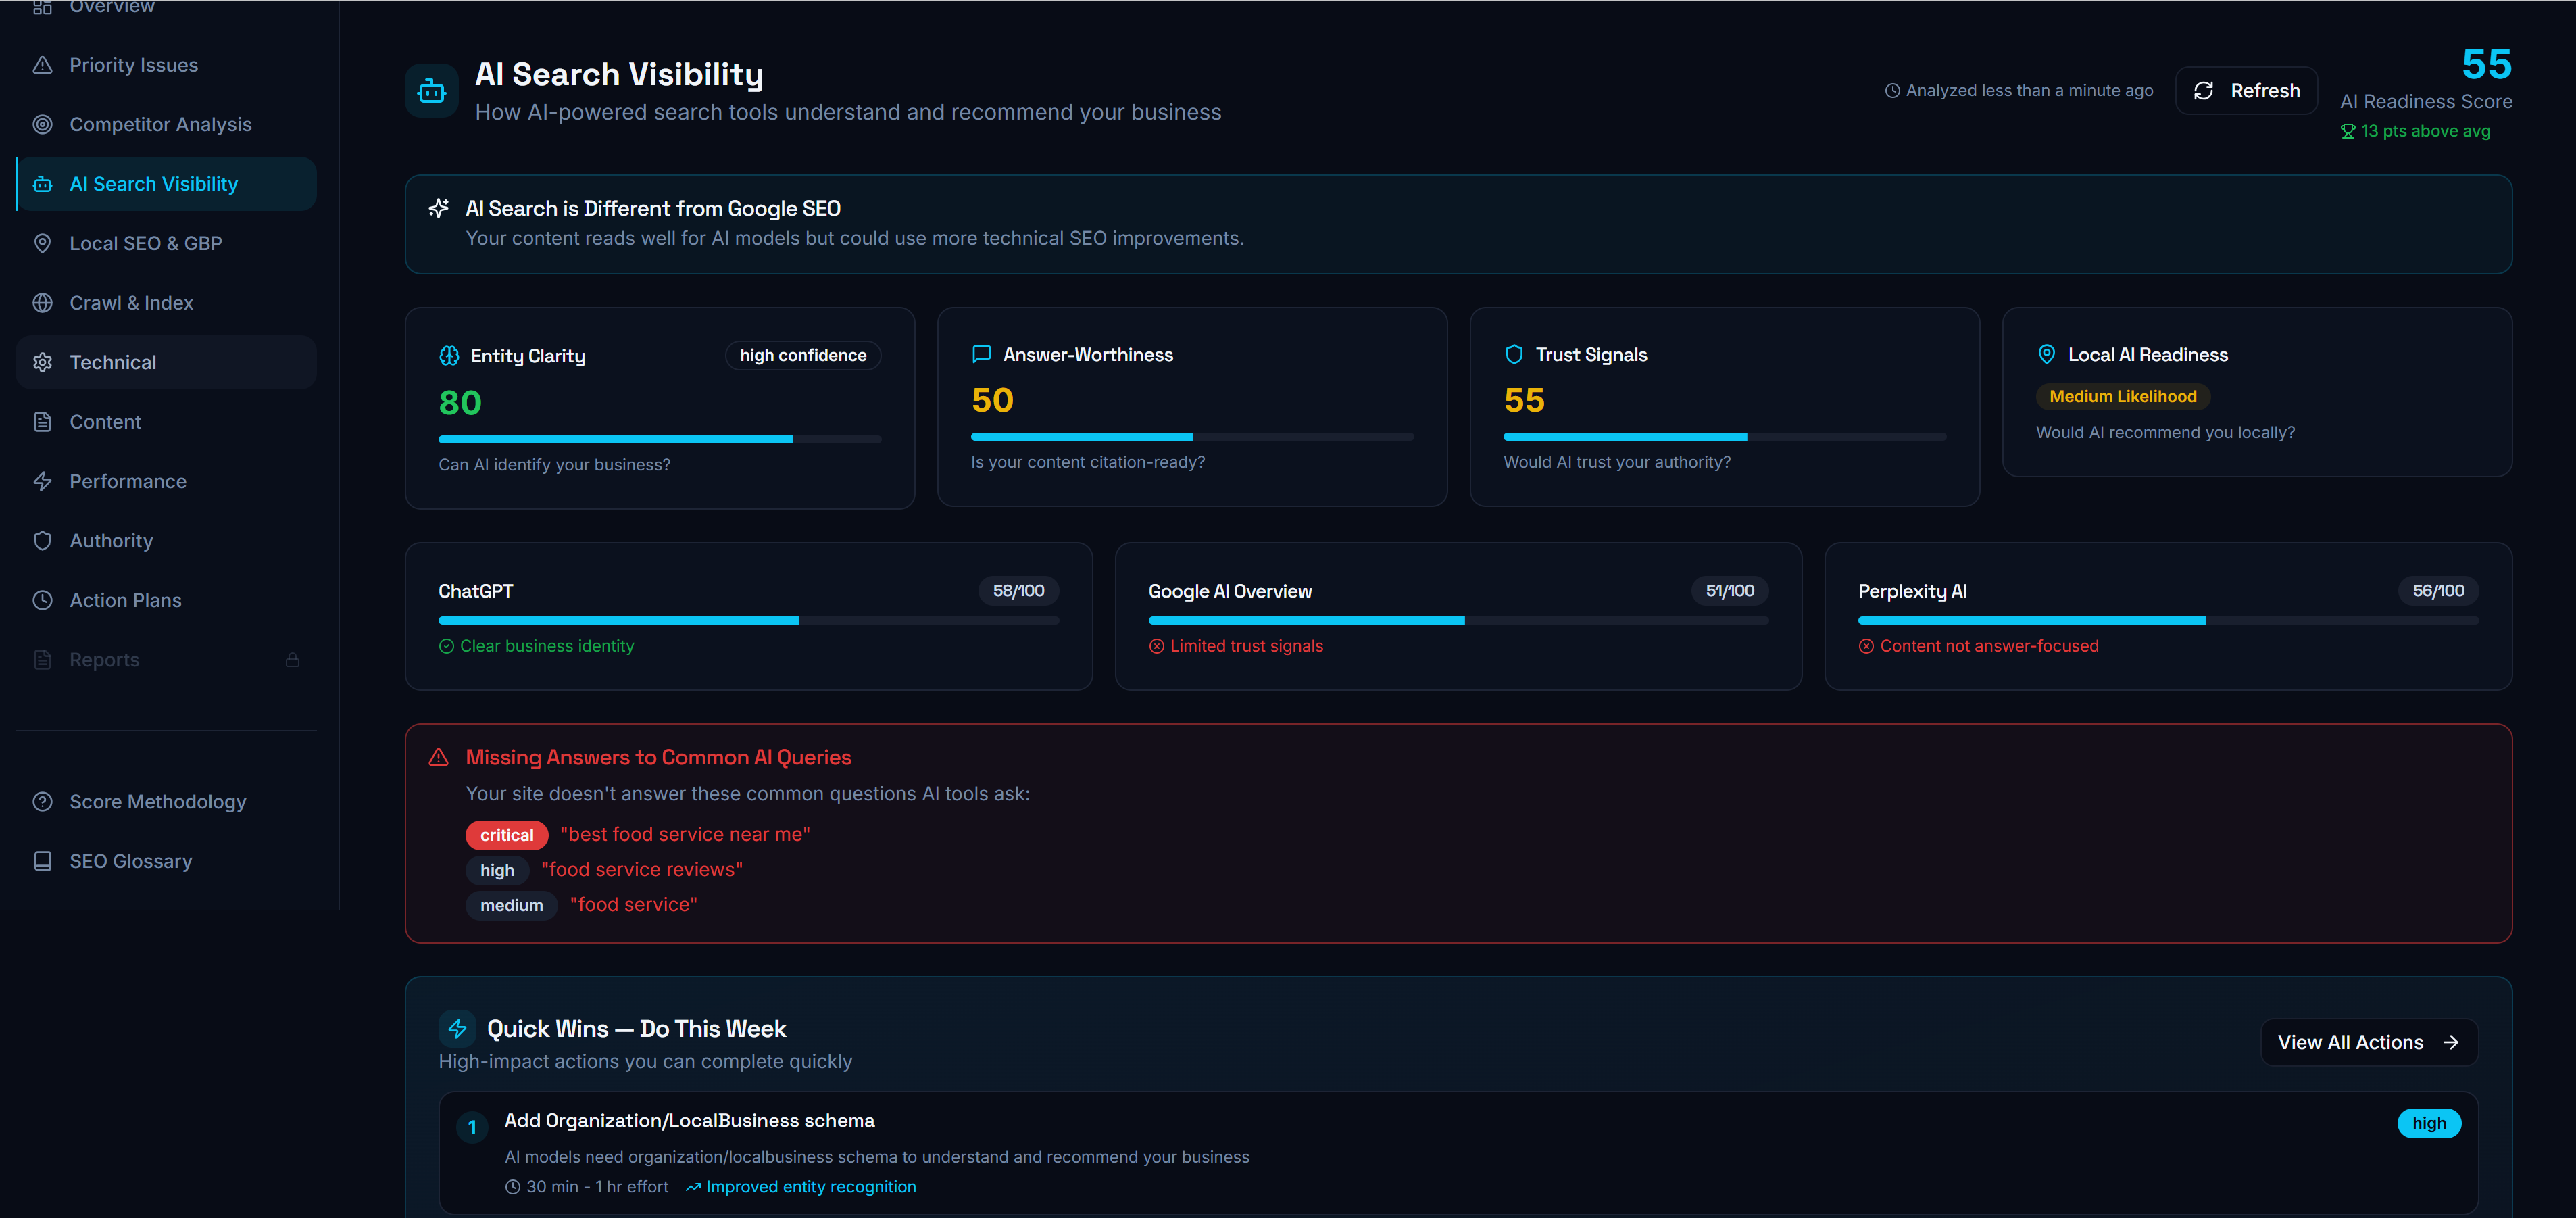Refresh the AI visibility analysis
Image resolution: width=2576 pixels, height=1218 pixels.
(2246, 91)
